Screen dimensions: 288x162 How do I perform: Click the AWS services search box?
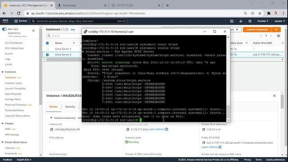[79, 21]
